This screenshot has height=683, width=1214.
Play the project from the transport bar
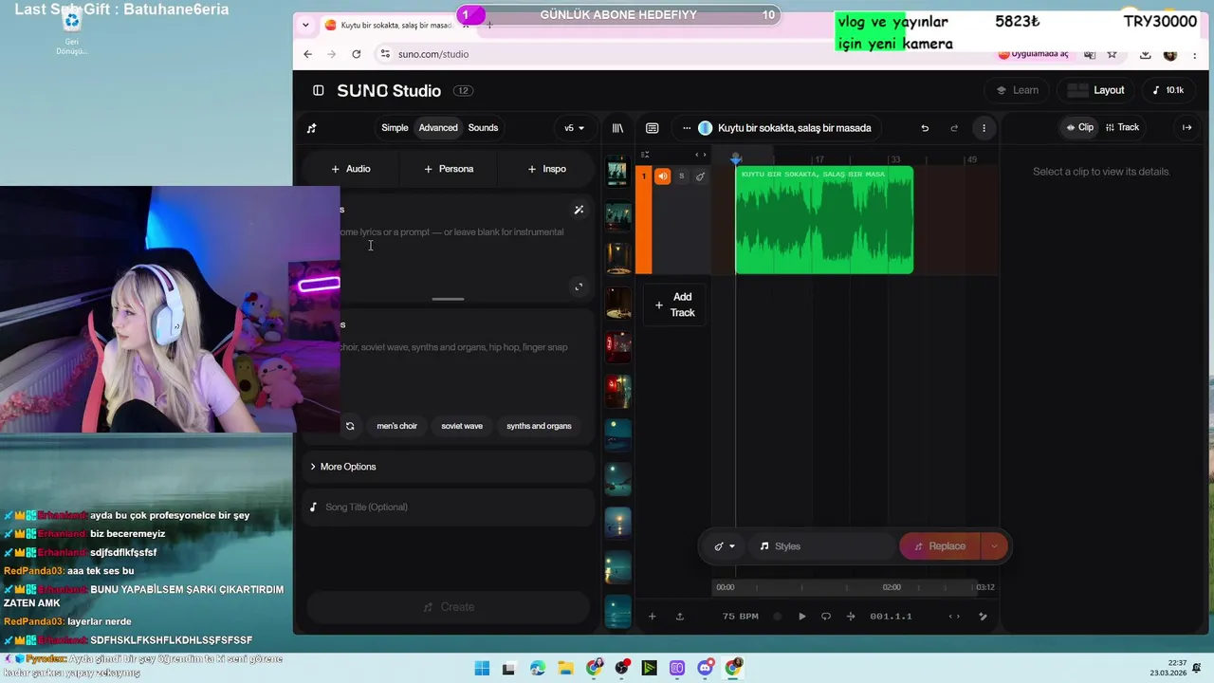(801, 617)
